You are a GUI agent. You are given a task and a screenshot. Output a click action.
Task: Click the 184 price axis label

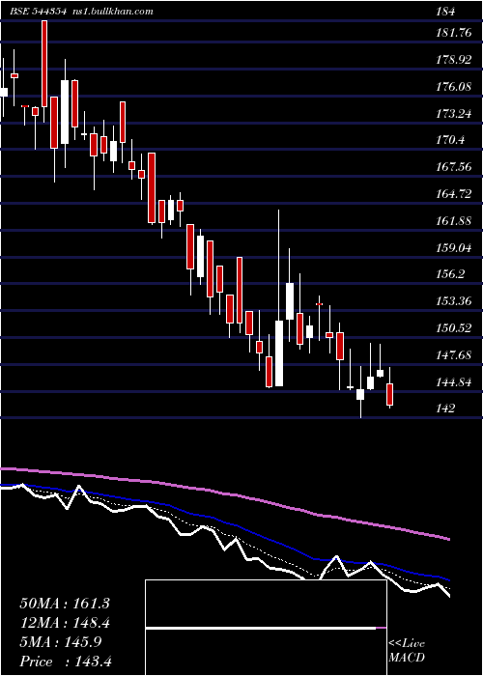[445, 12]
